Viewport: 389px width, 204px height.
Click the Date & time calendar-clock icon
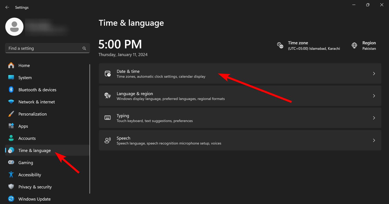coord(108,74)
